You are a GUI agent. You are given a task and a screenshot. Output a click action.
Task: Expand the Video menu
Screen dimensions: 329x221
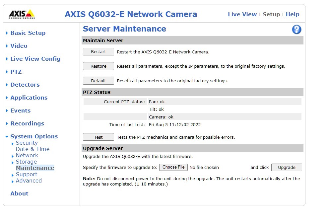point(19,46)
